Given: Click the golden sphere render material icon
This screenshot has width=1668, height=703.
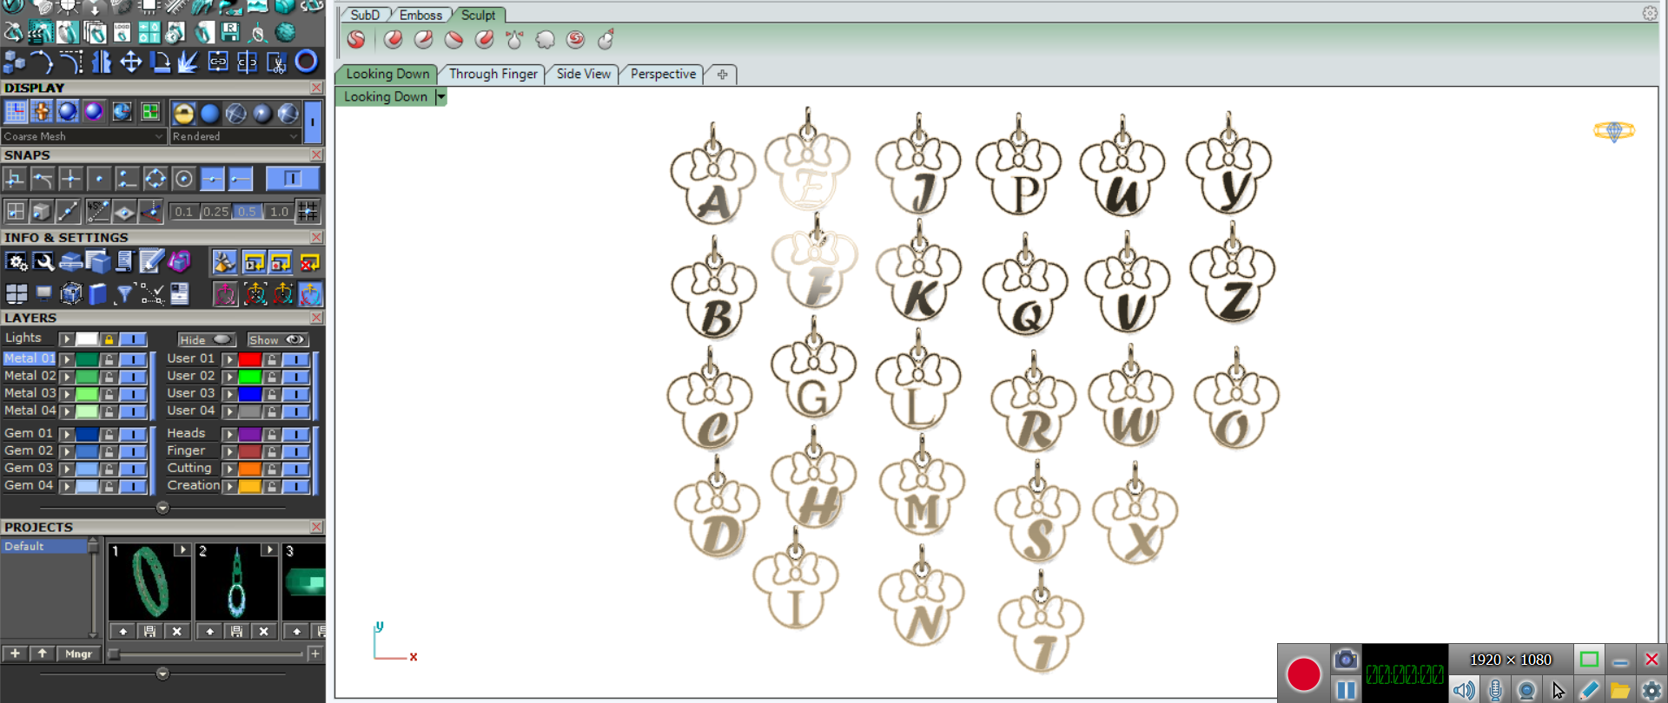Looking at the screenshot, I should tap(183, 113).
